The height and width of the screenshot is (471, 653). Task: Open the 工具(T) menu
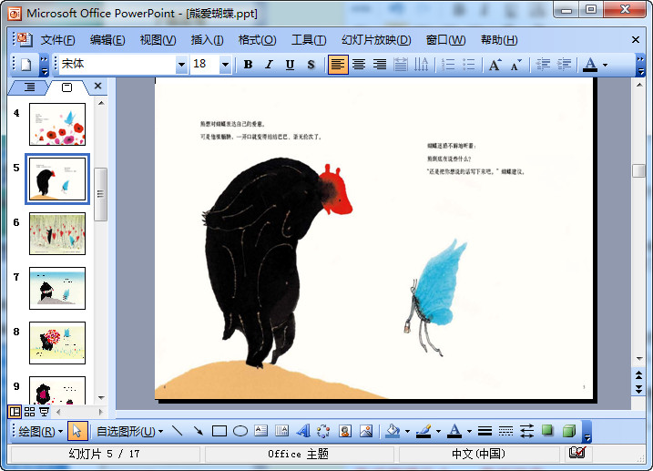[309, 40]
